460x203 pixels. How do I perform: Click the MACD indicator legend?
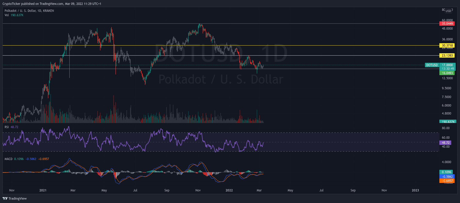coord(9,159)
